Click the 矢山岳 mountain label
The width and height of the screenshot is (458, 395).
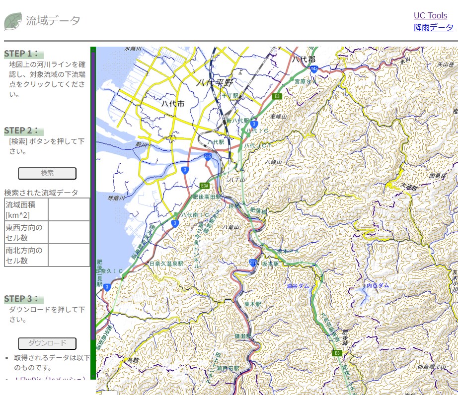(x=446, y=64)
